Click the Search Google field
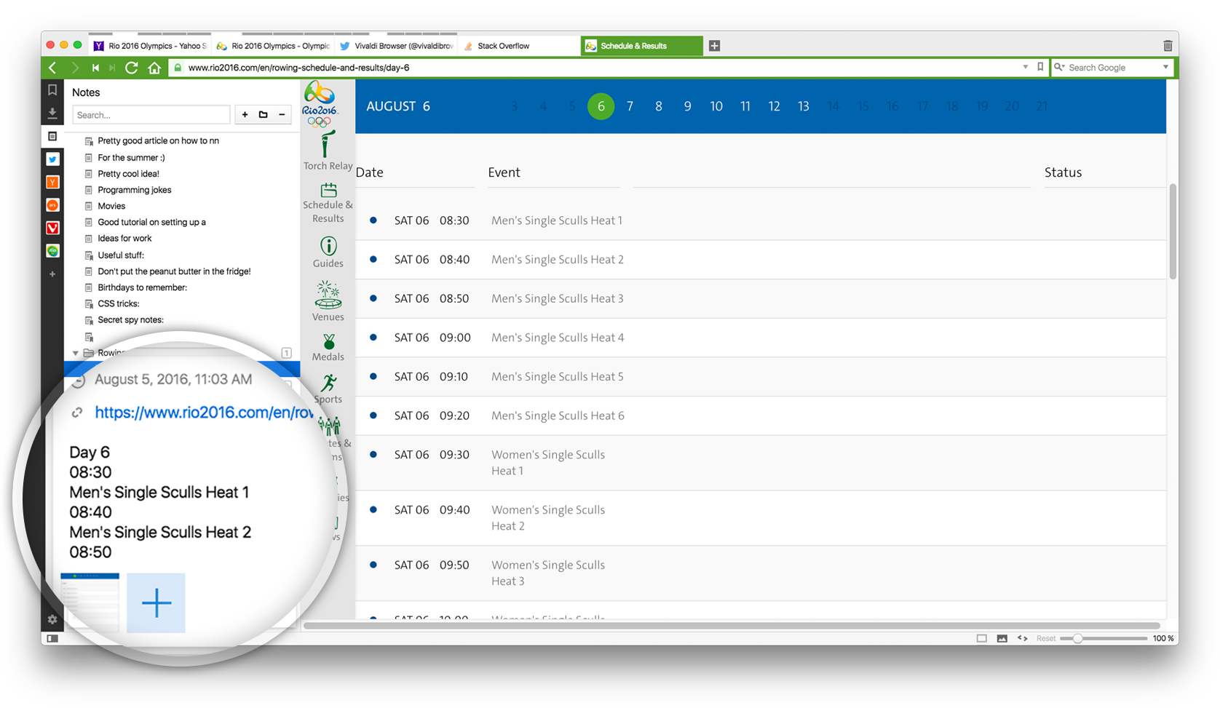Image resolution: width=1220 pixels, height=708 pixels. click(x=1113, y=67)
